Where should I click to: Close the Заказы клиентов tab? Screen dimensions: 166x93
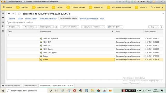point(37,86)
